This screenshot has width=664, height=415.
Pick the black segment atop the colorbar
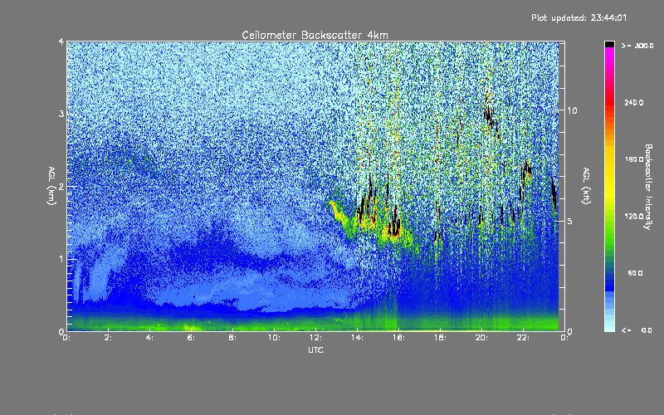pos(609,44)
